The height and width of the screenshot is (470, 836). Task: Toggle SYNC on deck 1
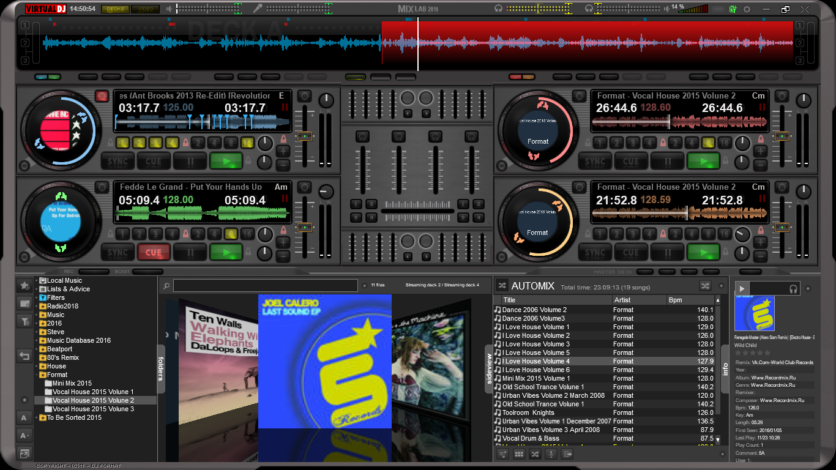(x=118, y=162)
